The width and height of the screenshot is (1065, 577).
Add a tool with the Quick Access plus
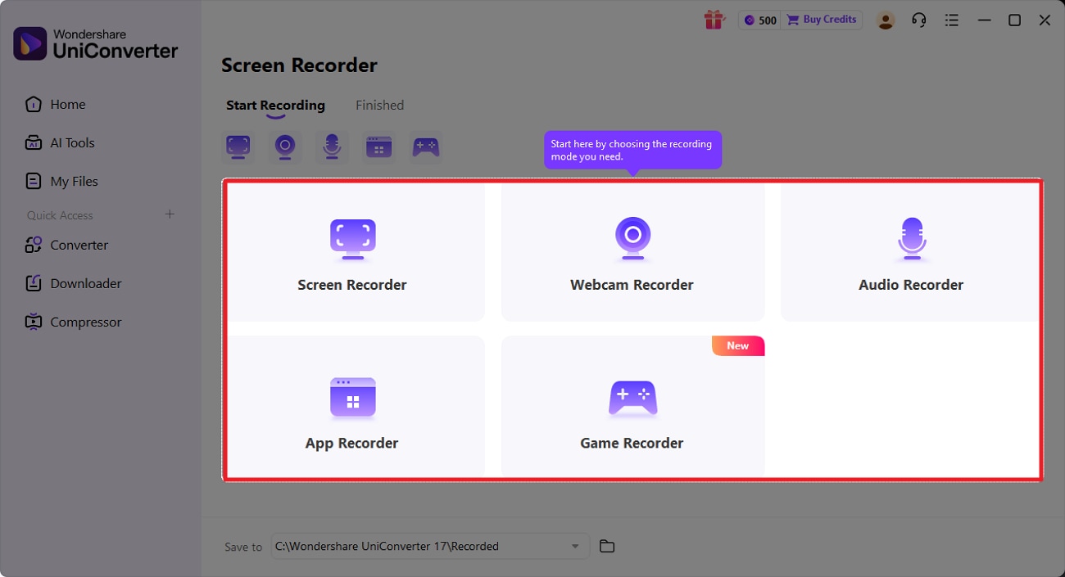tap(170, 214)
